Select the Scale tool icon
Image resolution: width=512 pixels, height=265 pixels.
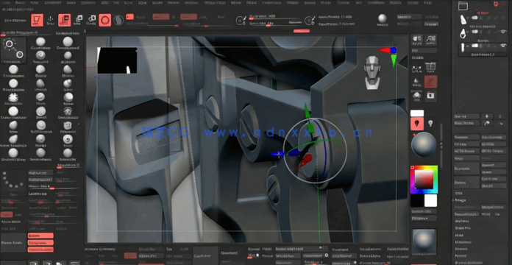78,21
